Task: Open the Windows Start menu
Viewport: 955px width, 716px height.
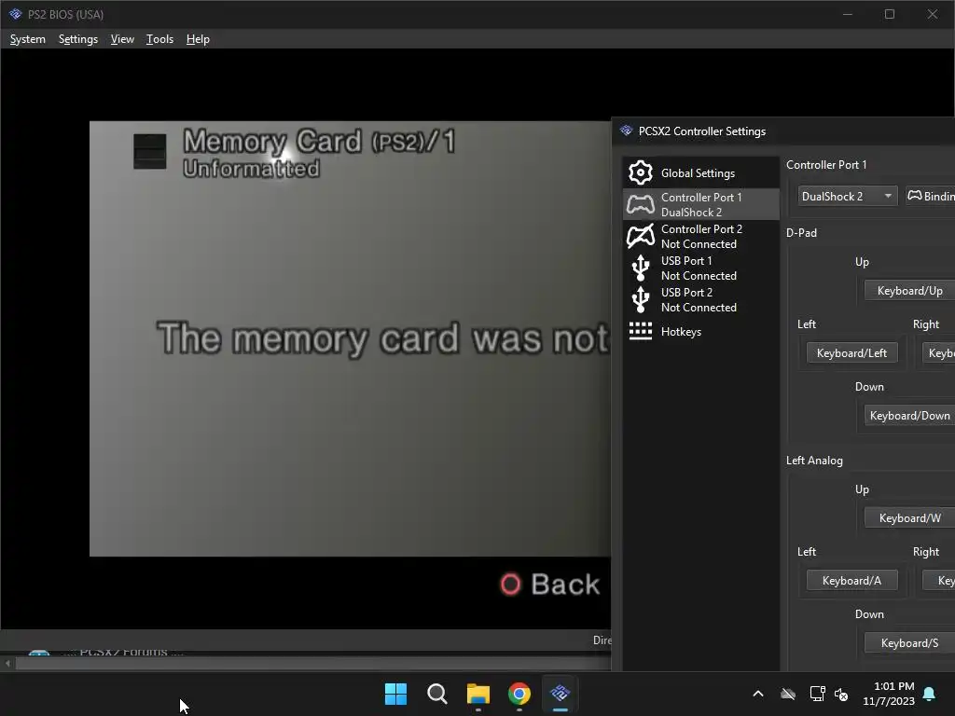Action: pyautogui.click(x=395, y=694)
